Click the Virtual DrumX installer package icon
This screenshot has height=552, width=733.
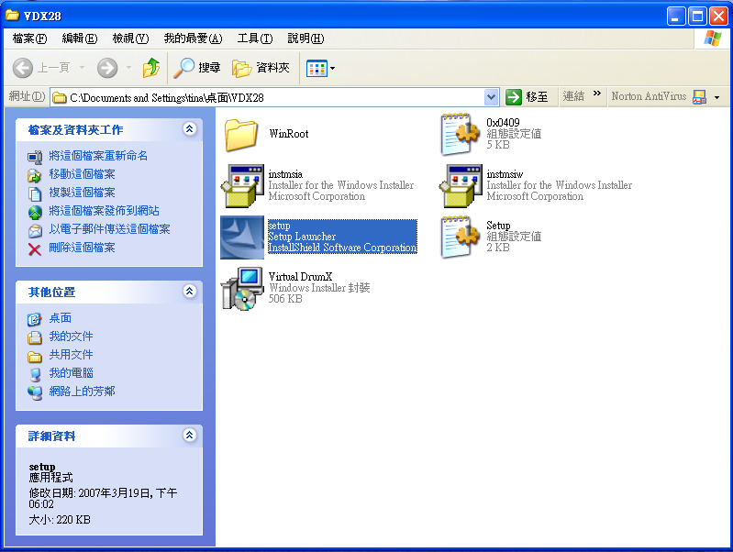242,288
